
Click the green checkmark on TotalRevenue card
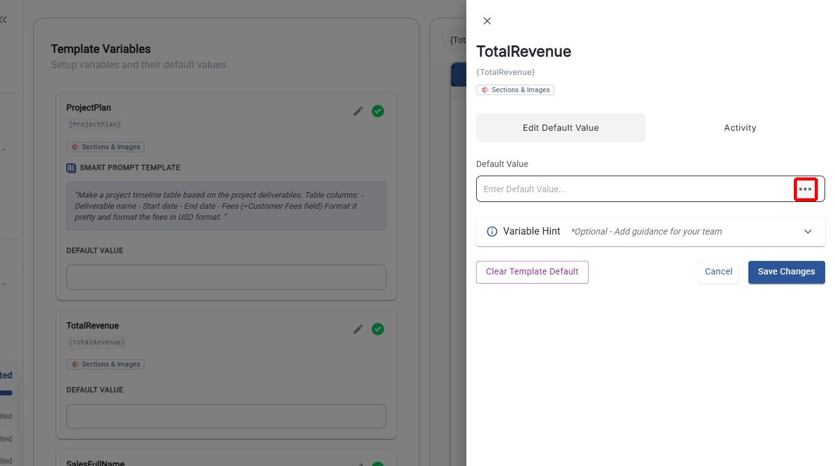[378, 329]
